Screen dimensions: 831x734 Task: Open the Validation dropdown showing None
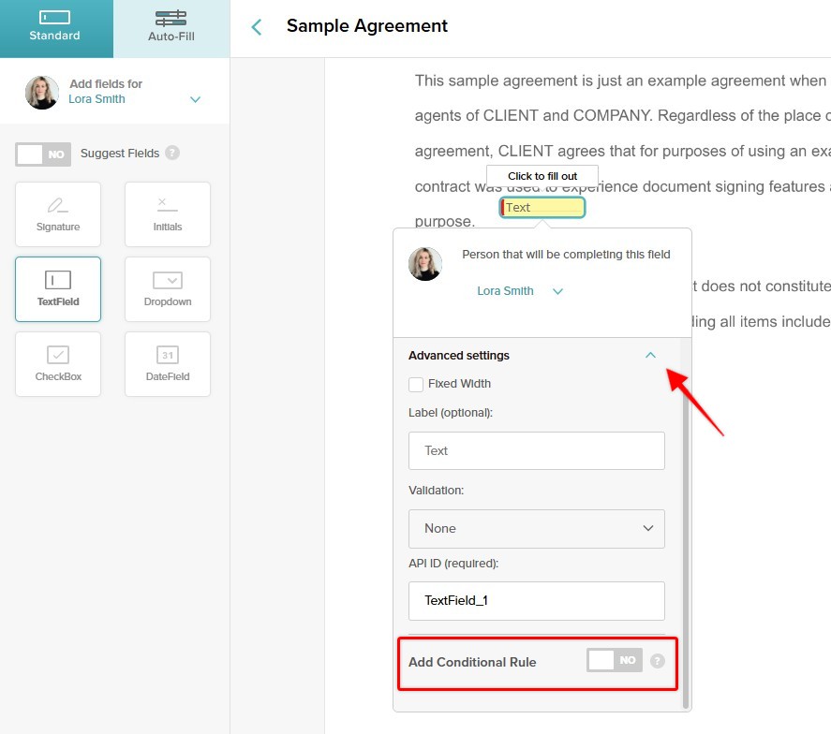click(536, 529)
